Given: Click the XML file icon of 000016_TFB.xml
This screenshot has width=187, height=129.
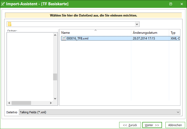Looking at the screenshot, I should tap(64, 38).
